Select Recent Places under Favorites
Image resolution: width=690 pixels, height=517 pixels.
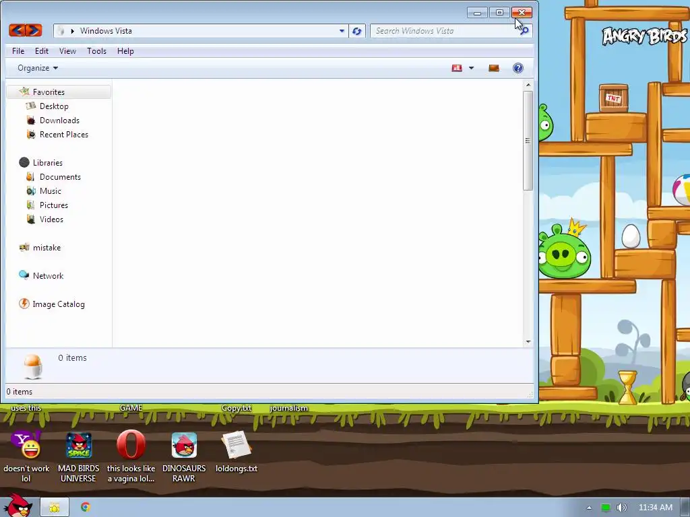coord(64,134)
